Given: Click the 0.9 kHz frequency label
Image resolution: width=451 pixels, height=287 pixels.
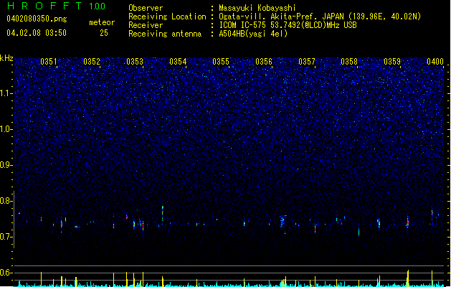Looking at the screenshot, I should (6, 165).
